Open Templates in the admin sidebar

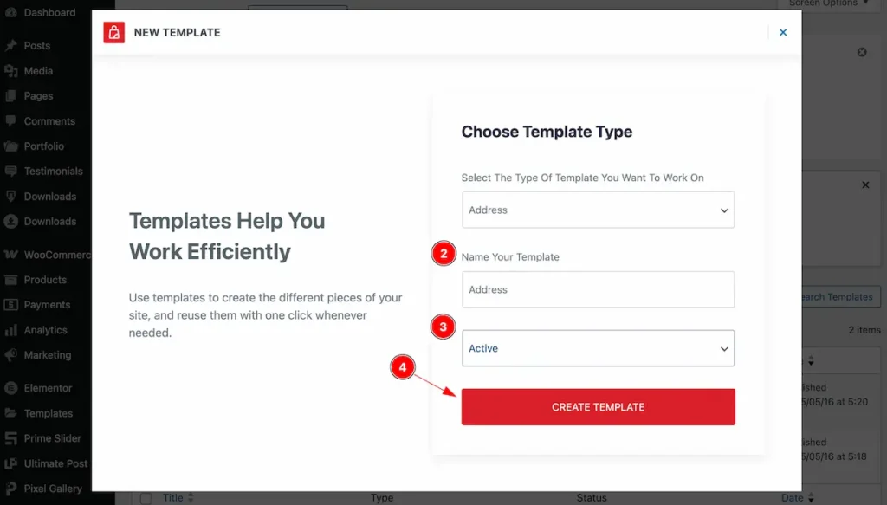(49, 413)
